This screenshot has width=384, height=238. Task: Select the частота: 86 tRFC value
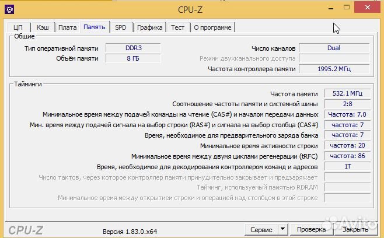click(x=347, y=156)
